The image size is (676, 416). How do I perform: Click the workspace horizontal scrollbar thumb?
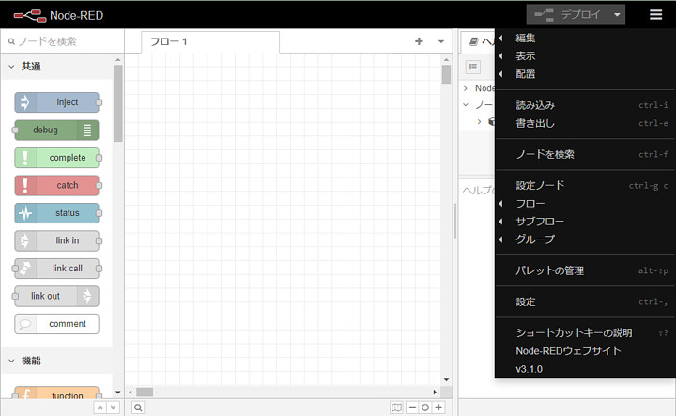145,392
